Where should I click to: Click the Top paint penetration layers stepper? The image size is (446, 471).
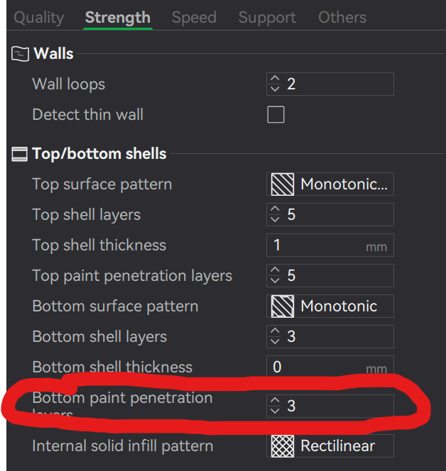tap(276, 275)
